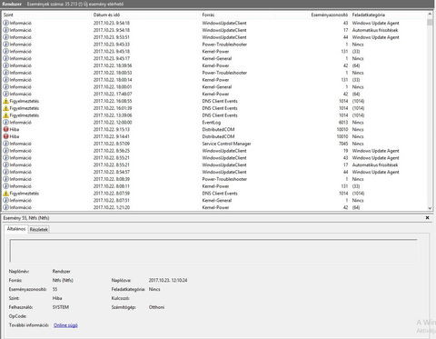This screenshot has height=339, width=436.
Task: Click the info icon of the 9:45:33 Power-Troubleshooter event
Action: click(x=5, y=45)
